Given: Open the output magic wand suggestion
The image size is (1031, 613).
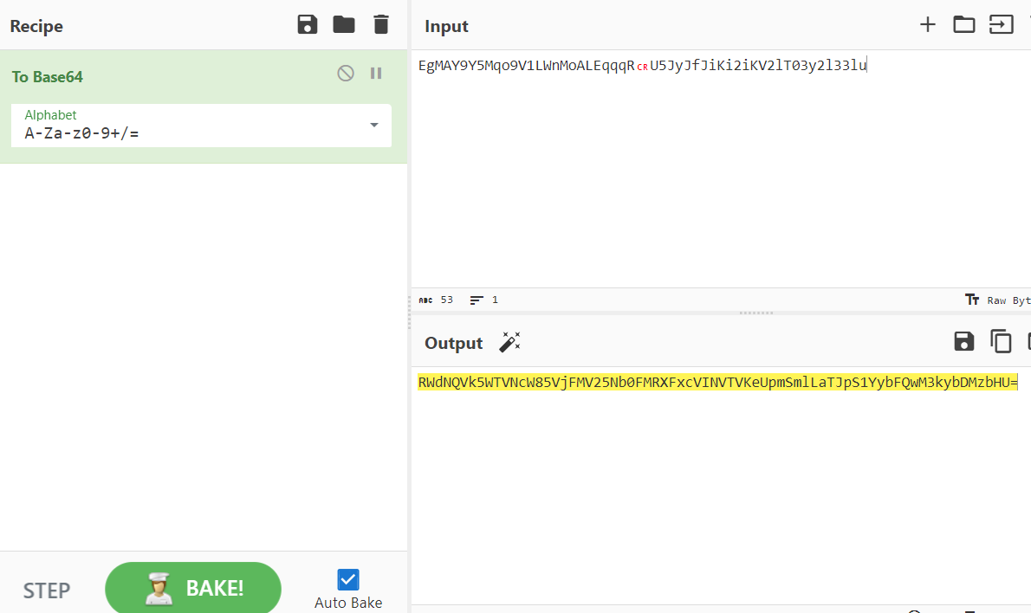Looking at the screenshot, I should (x=509, y=342).
